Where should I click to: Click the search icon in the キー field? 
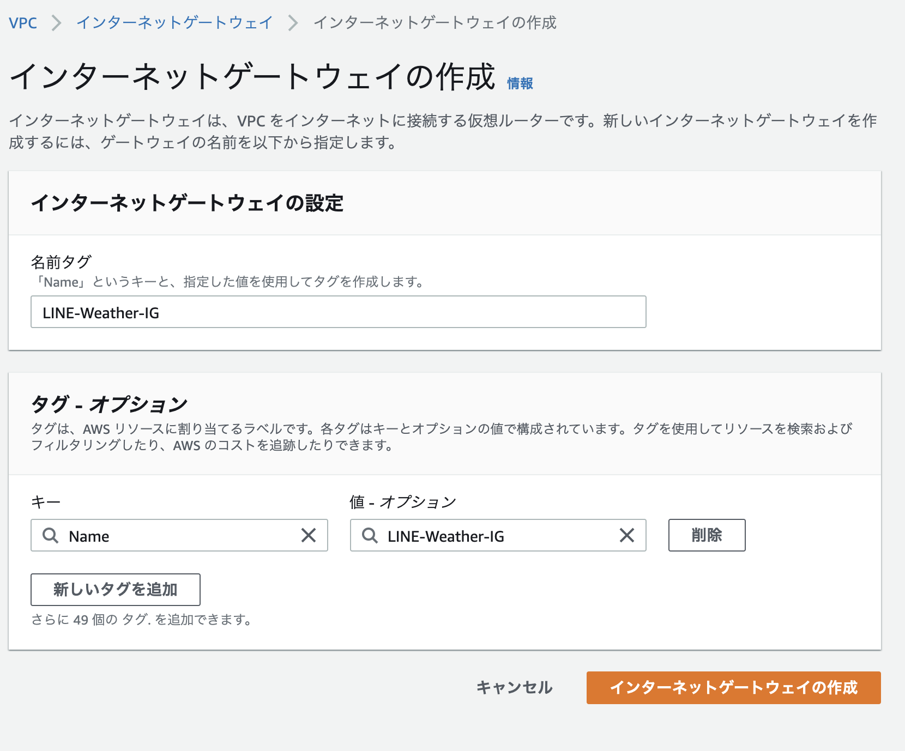(50, 536)
